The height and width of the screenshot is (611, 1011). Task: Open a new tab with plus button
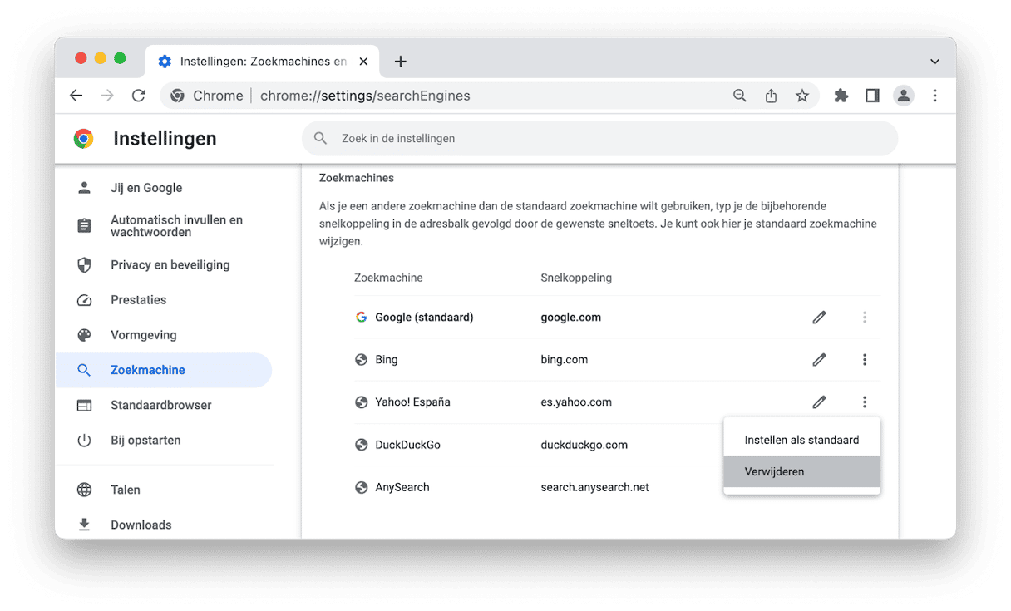click(x=401, y=62)
